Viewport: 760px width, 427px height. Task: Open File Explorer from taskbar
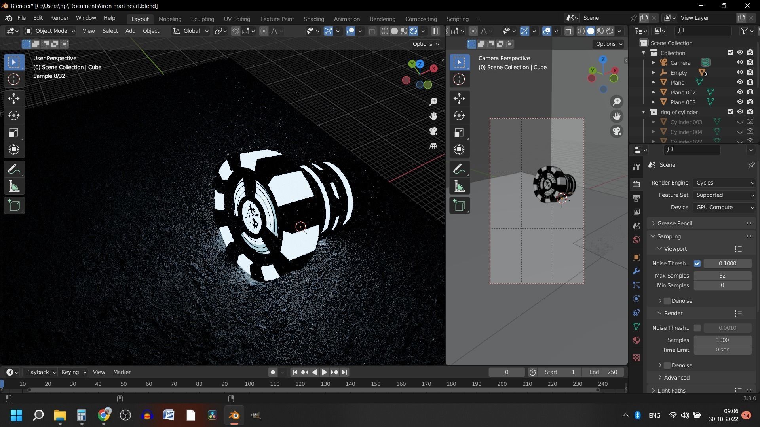pos(60,416)
